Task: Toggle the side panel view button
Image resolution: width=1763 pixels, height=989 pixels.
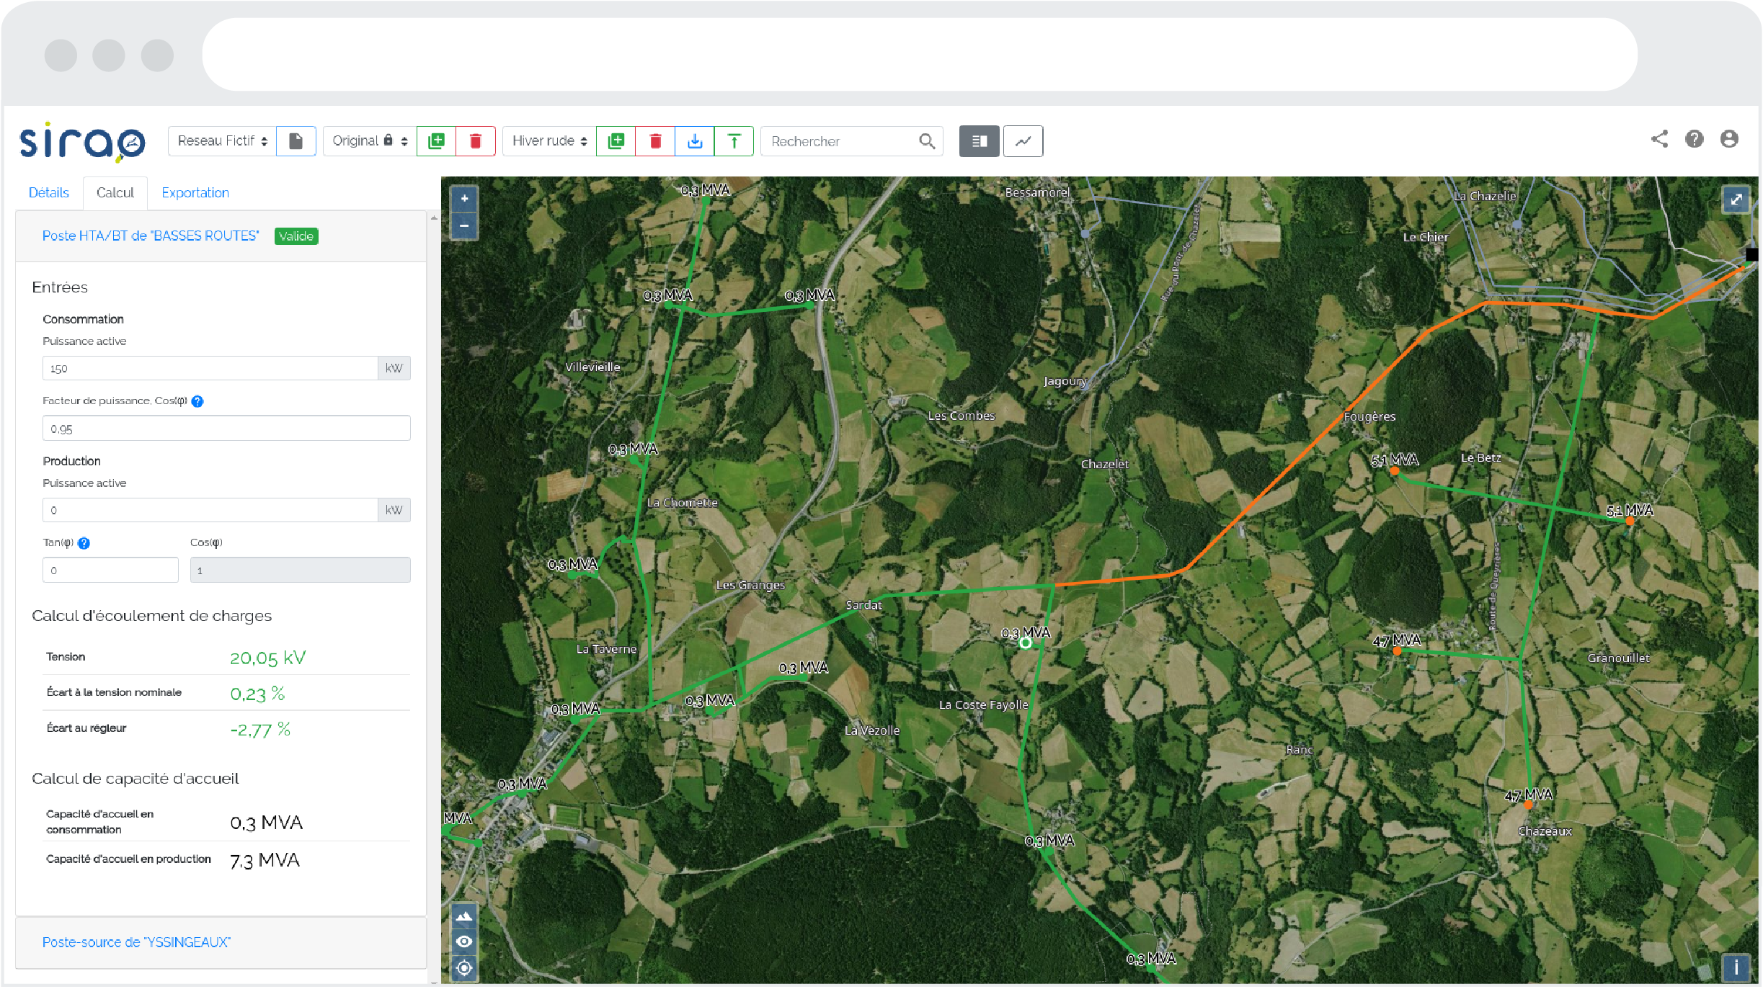Action: tap(979, 141)
